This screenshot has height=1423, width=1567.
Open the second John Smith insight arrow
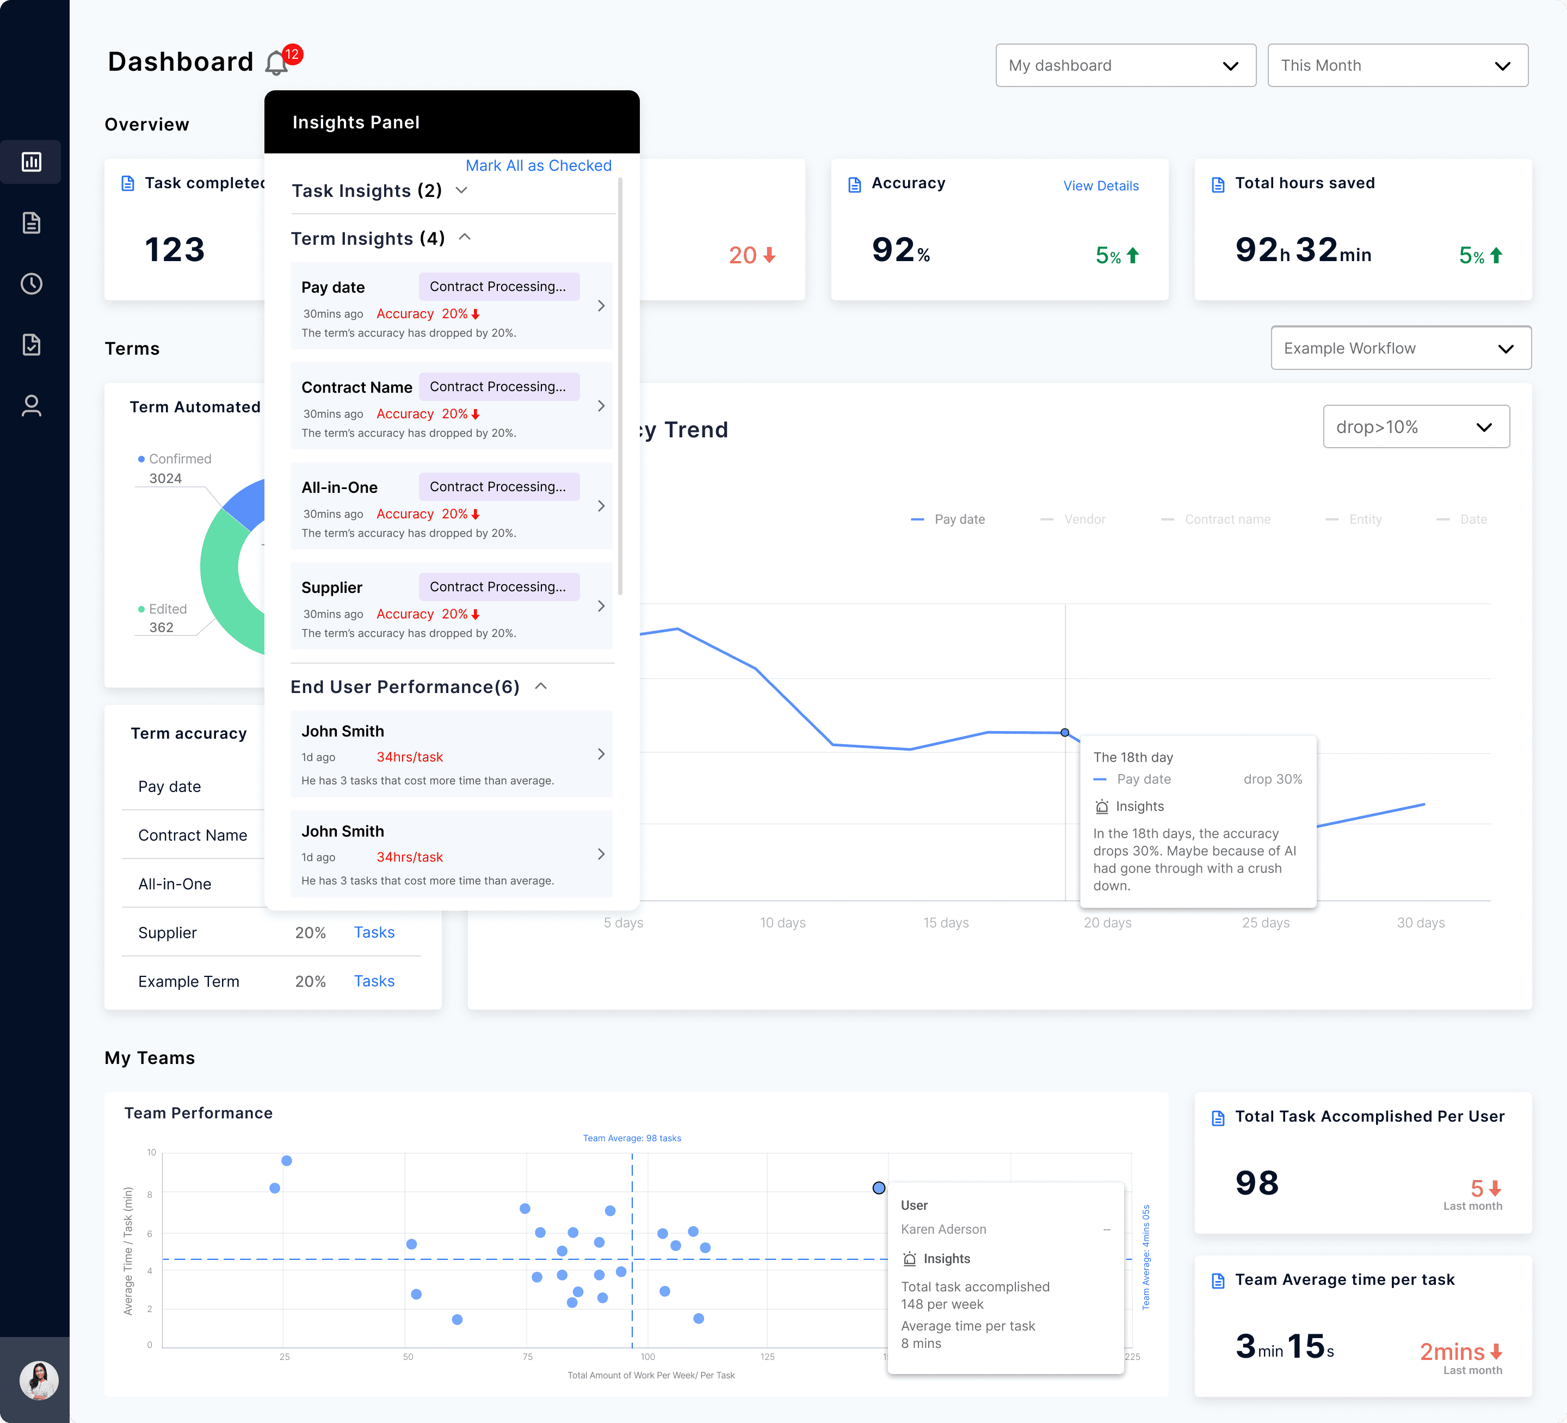(x=601, y=854)
